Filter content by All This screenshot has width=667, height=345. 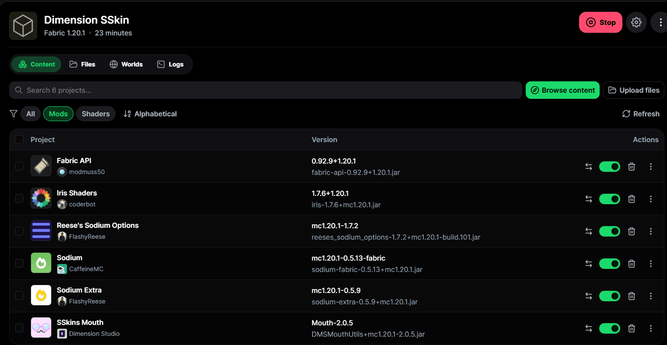click(x=31, y=114)
